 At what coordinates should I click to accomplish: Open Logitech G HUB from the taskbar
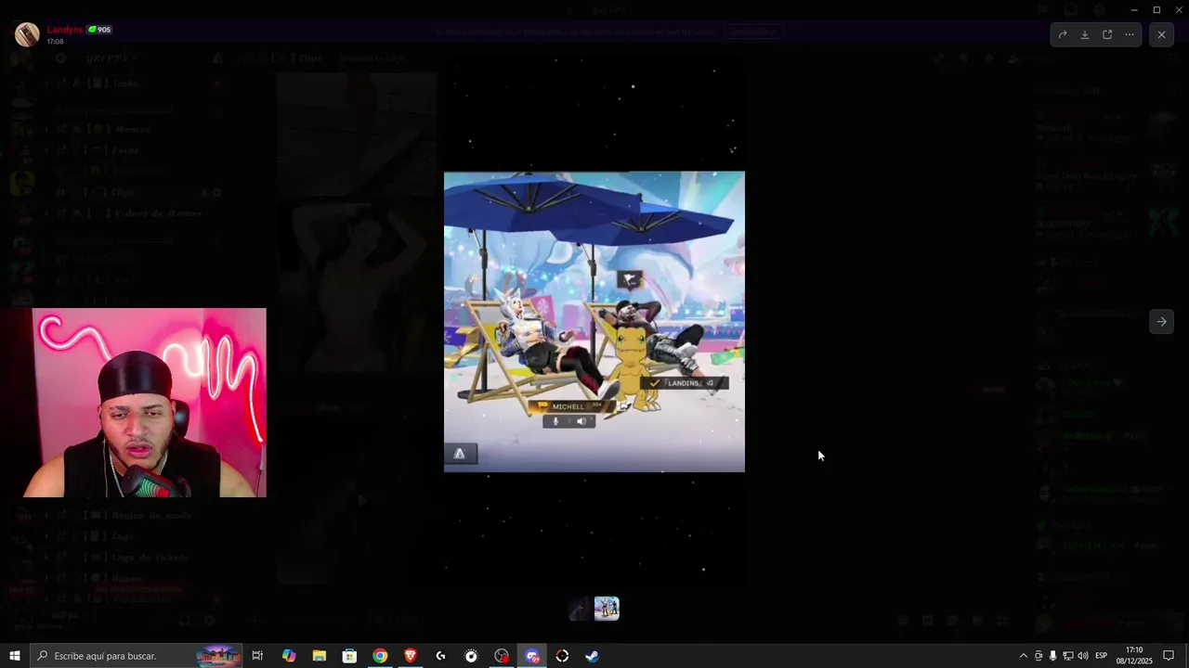(x=440, y=656)
